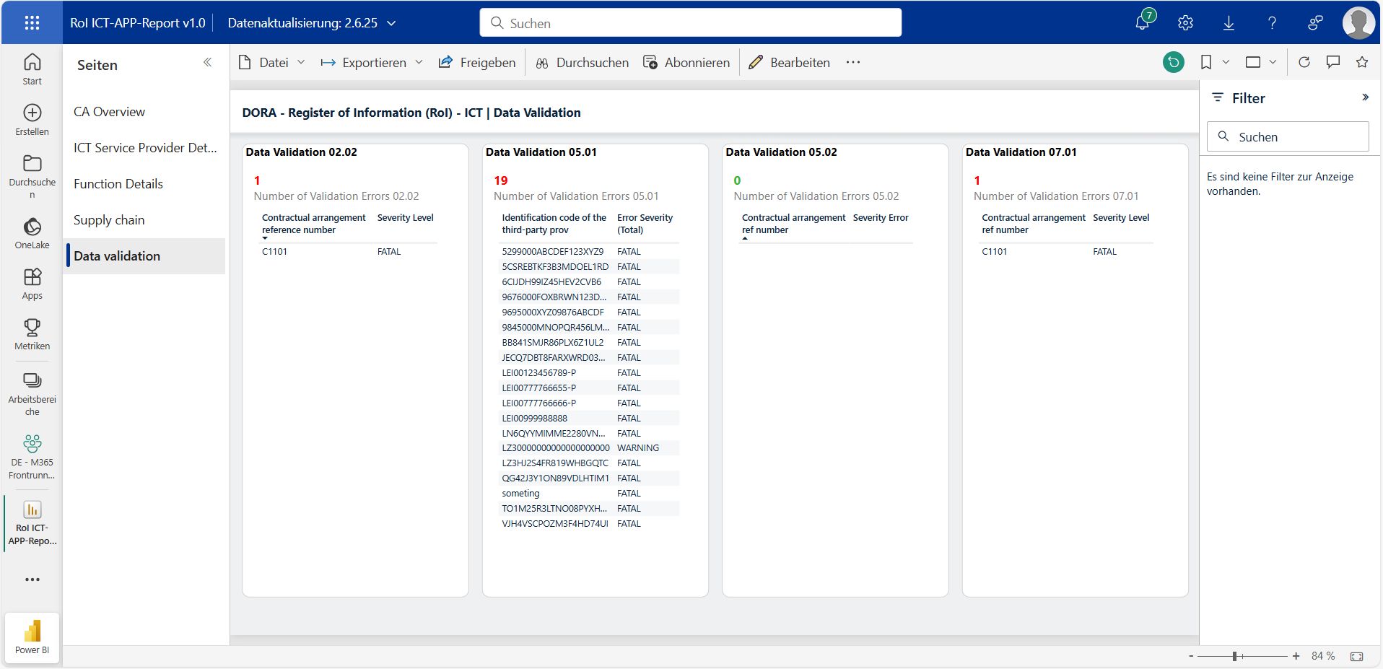Go to the Supply chain page
The width and height of the screenshot is (1383, 669).
(109, 220)
